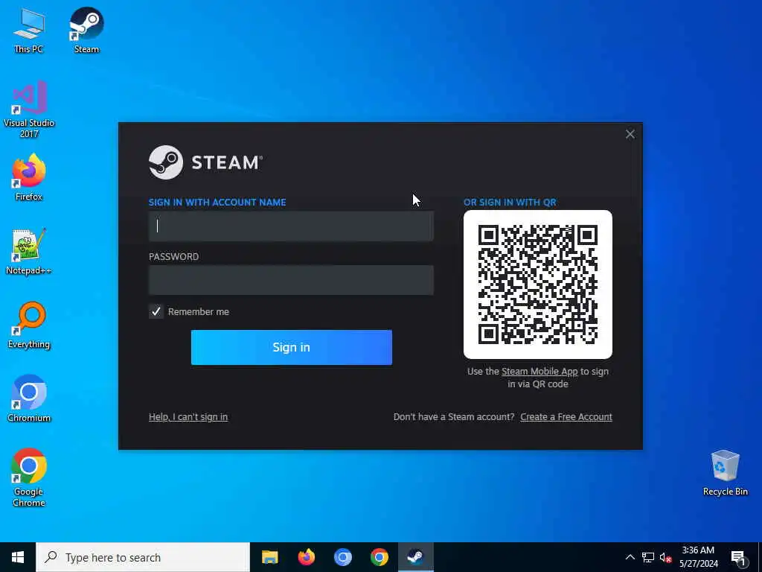Select the Chromium desktop shortcut

coord(29,399)
